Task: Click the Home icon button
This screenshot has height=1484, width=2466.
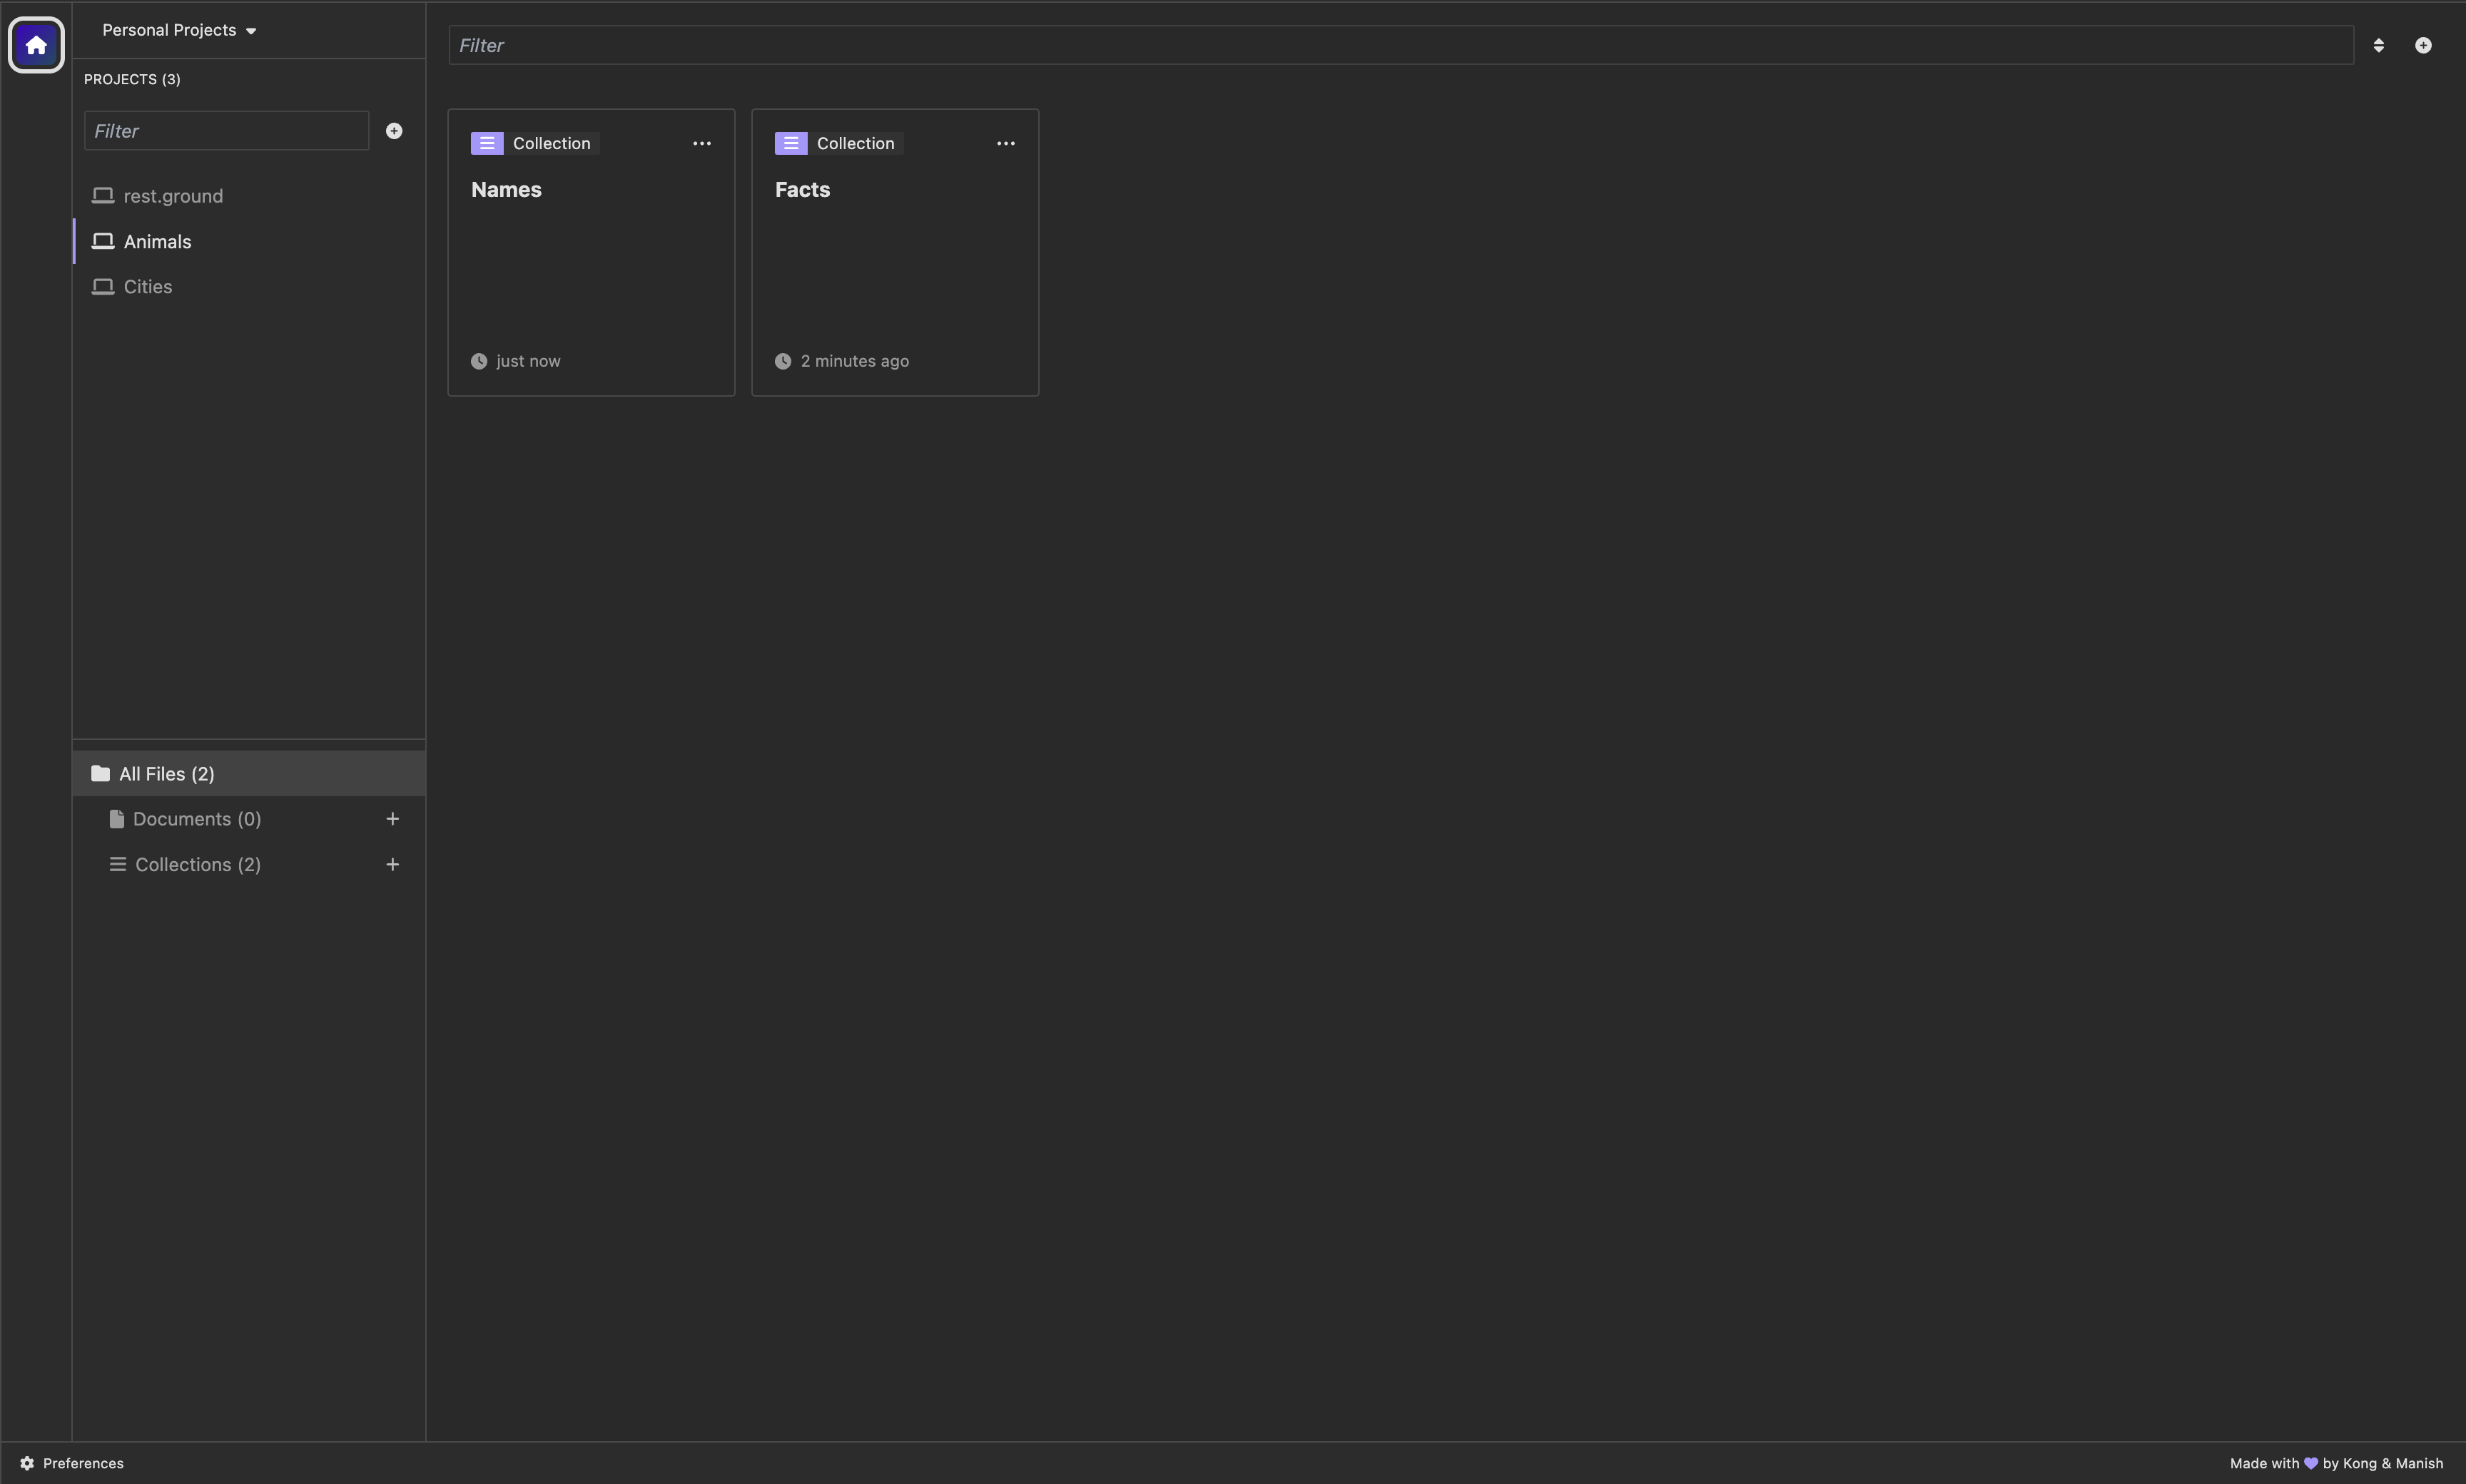Action: 36,45
